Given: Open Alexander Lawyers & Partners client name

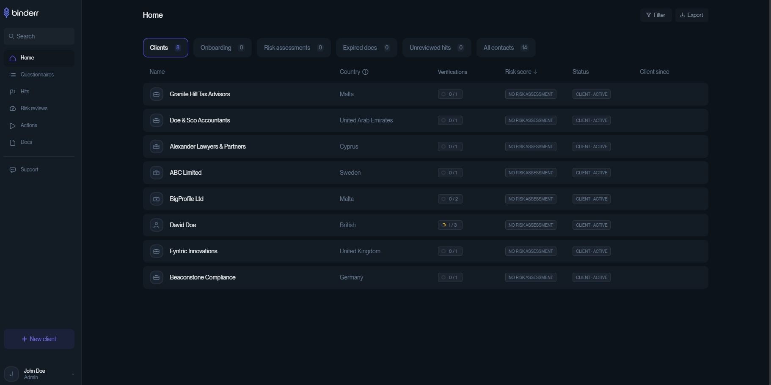Looking at the screenshot, I should click(208, 146).
